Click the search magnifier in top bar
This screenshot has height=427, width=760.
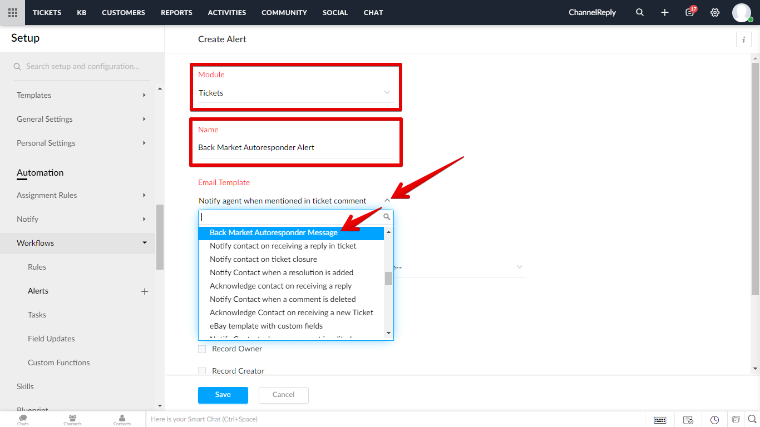(640, 12)
